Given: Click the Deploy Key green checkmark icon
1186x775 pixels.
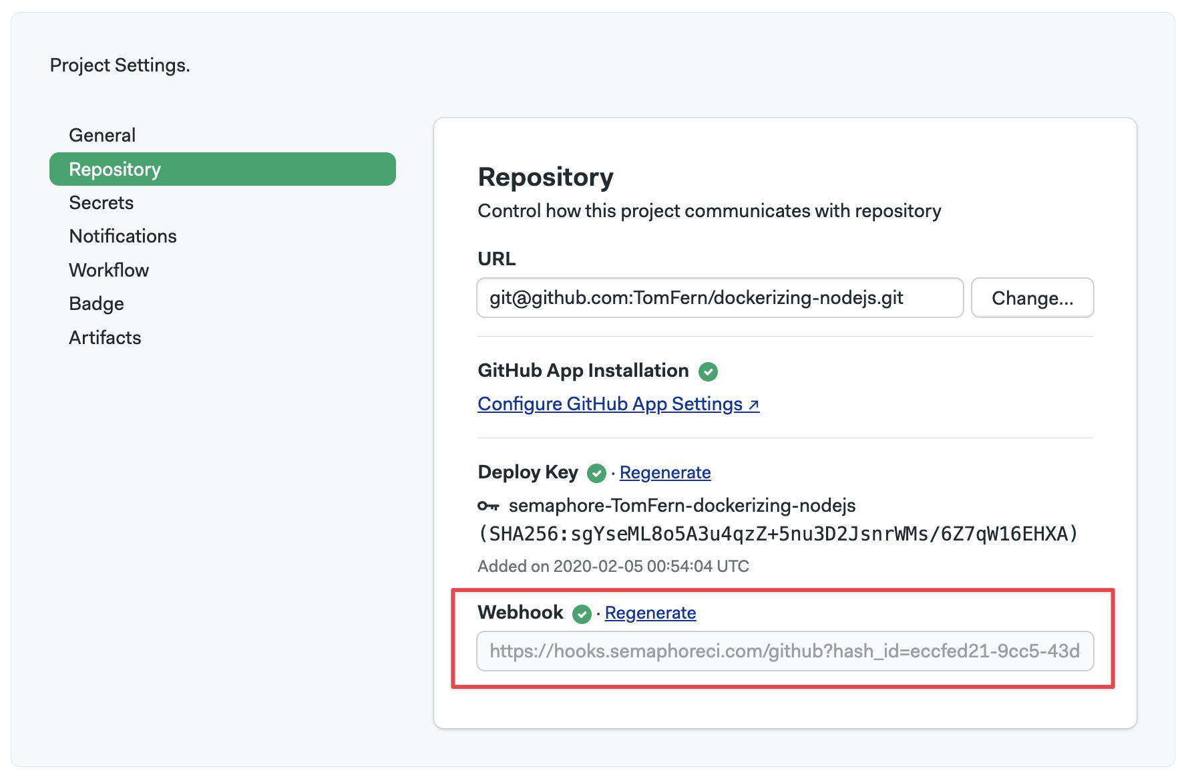Looking at the screenshot, I should (596, 474).
